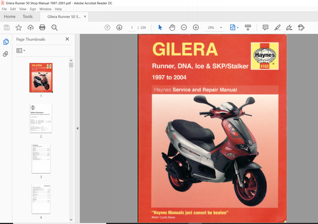Select the page 3 thumbnail
Viewport: 318px width, 224px height.
41,158
